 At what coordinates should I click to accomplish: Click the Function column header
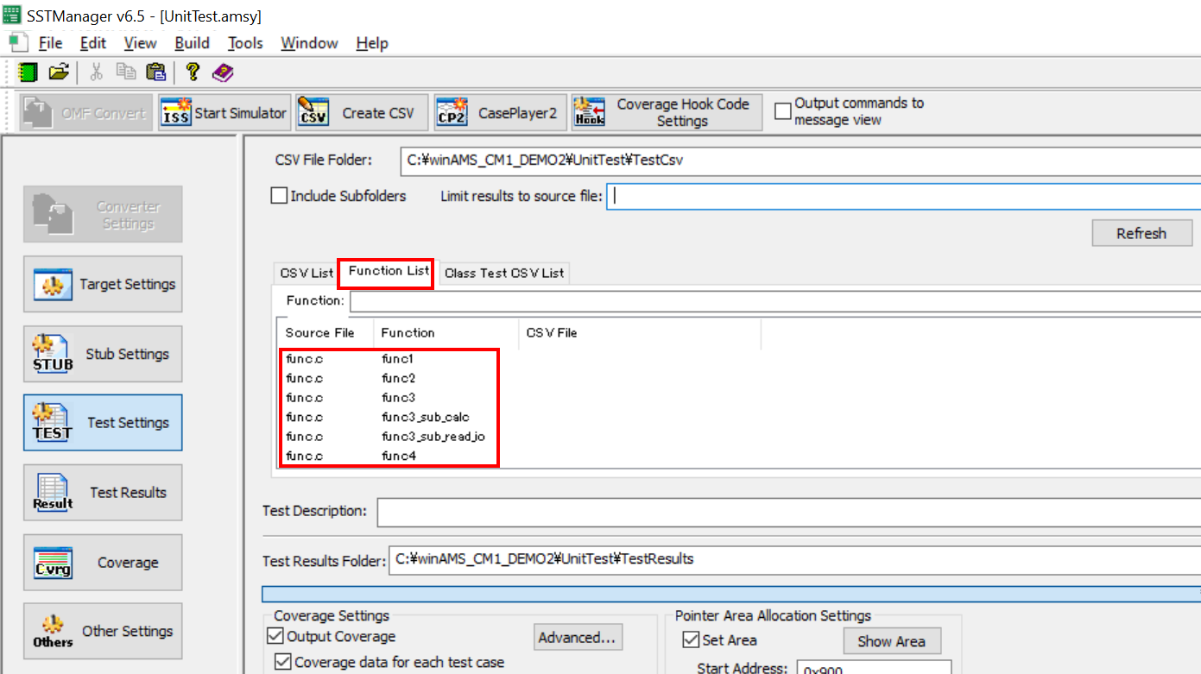point(446,333)
